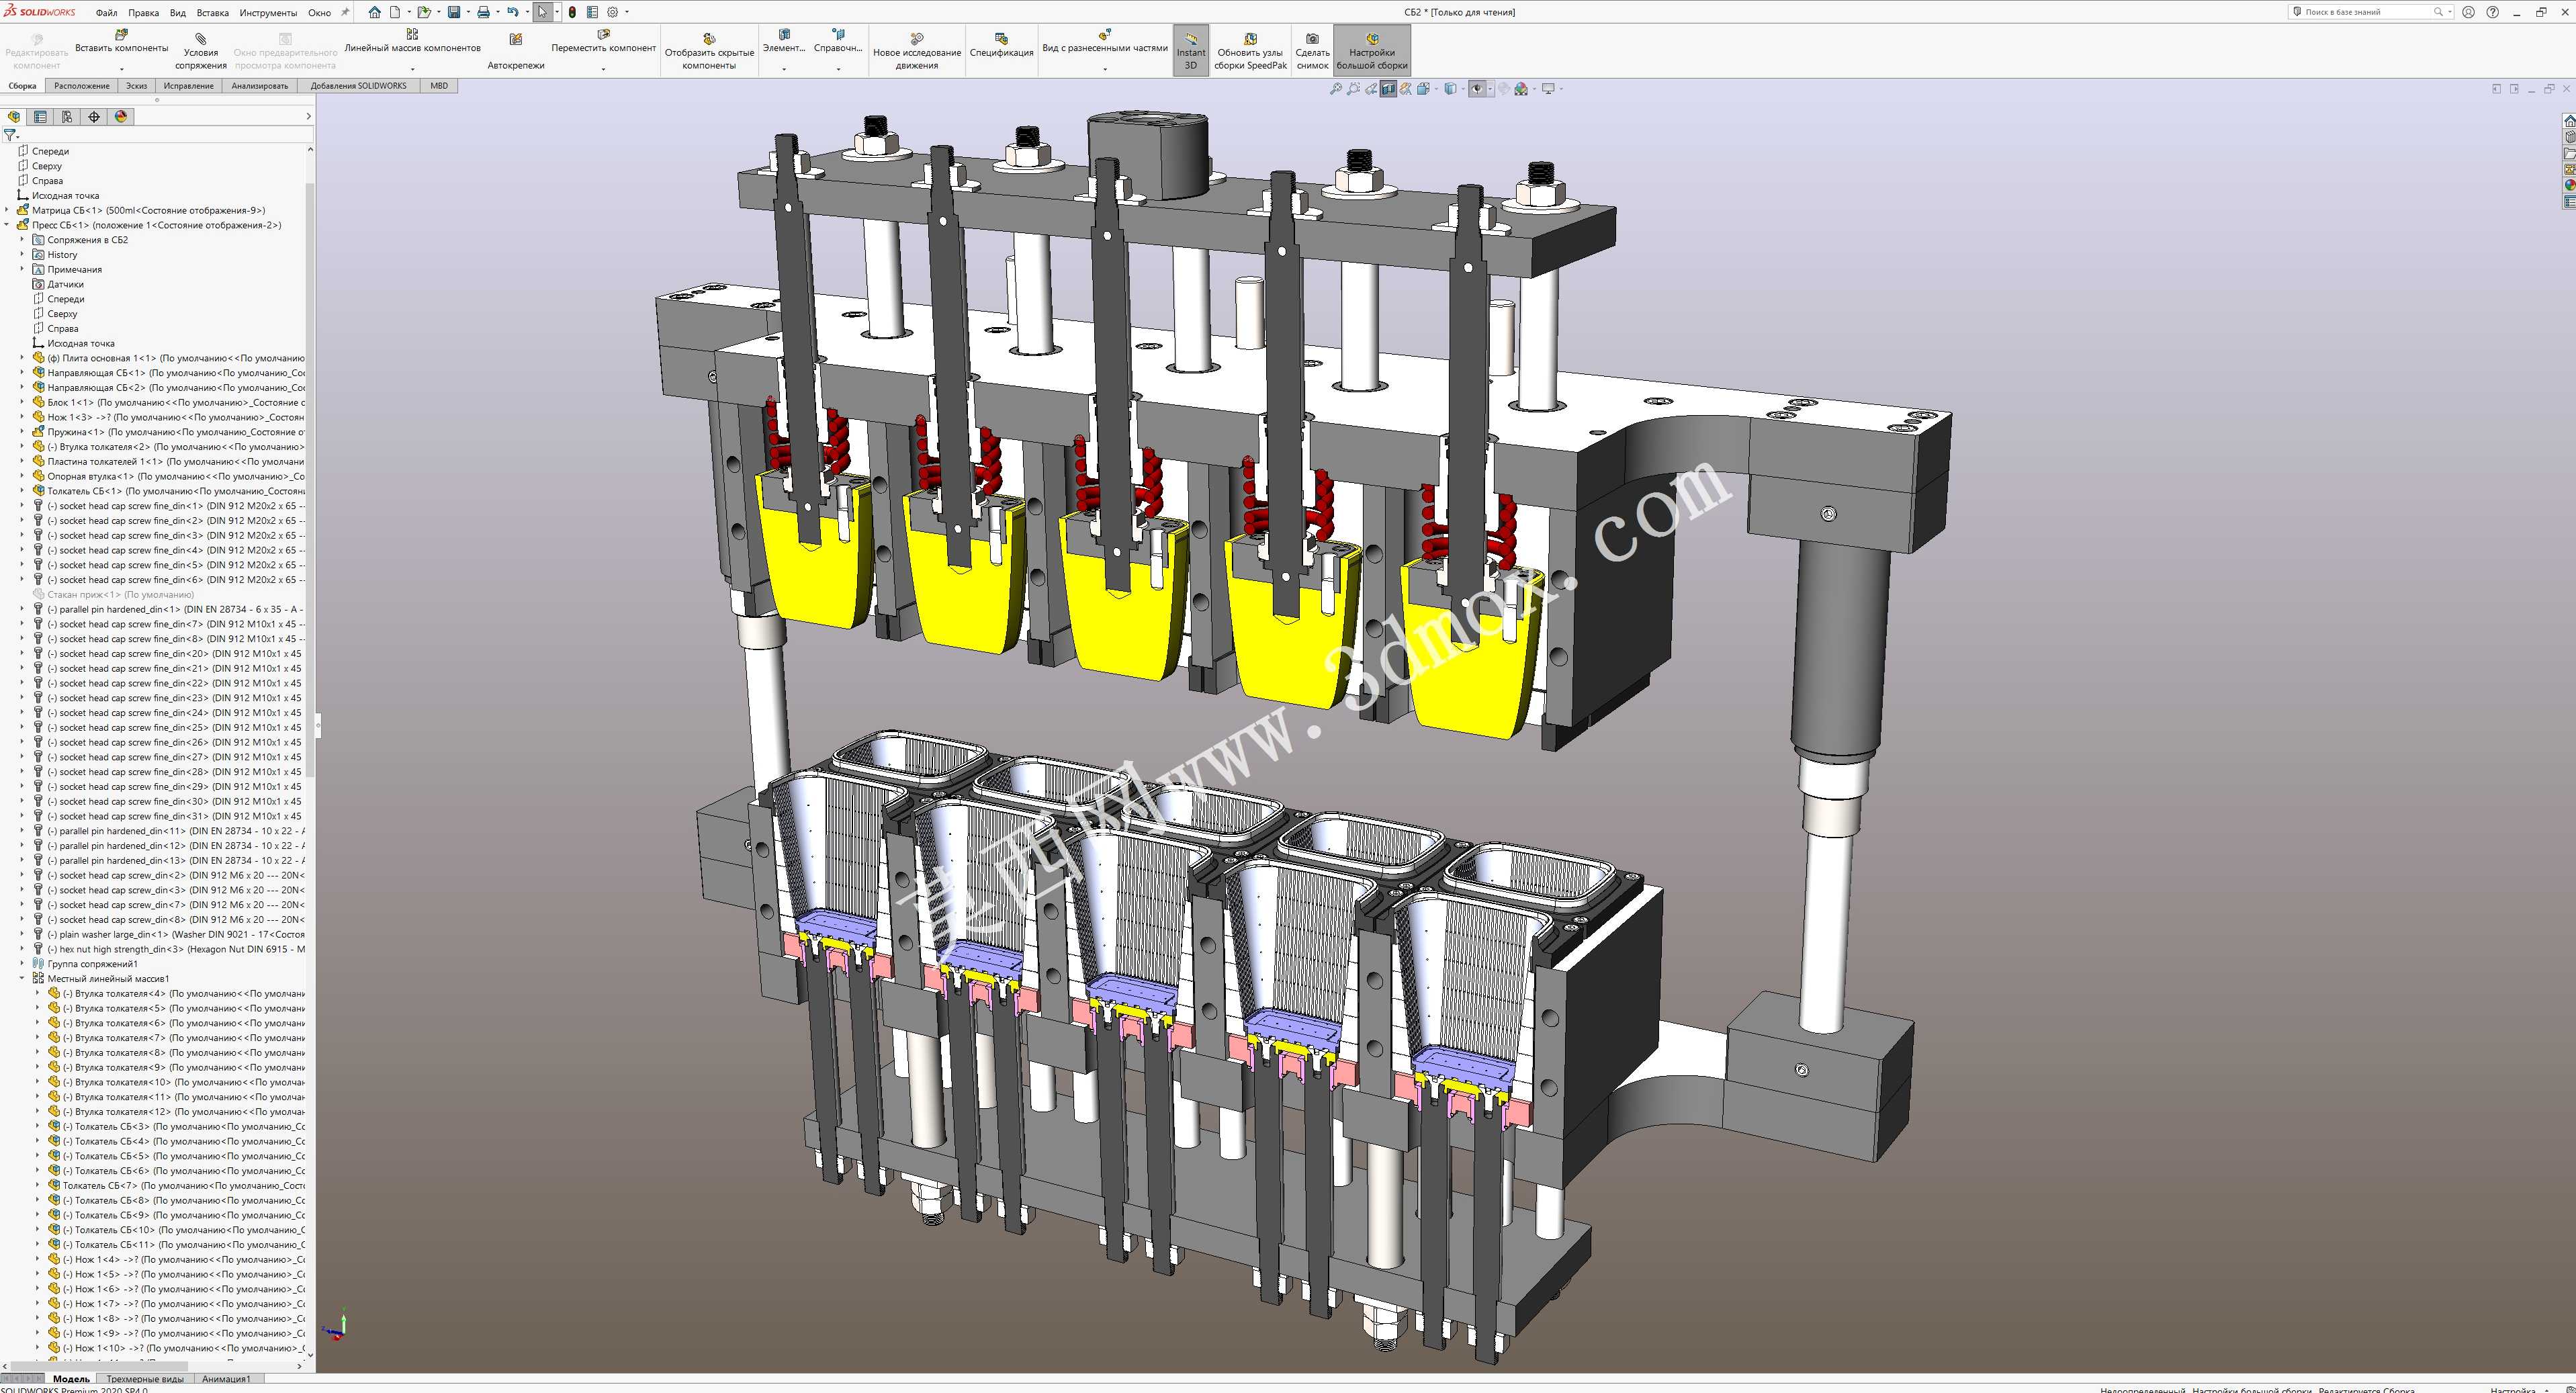Image resolution: width=2576 pixels, height=1393 pixels.
Task: Open Условия сопряжения mate tool
Action: (x=201, y=52)
